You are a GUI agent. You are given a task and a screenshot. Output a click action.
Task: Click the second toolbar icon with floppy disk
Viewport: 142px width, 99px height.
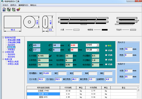[x=9, y=10]
